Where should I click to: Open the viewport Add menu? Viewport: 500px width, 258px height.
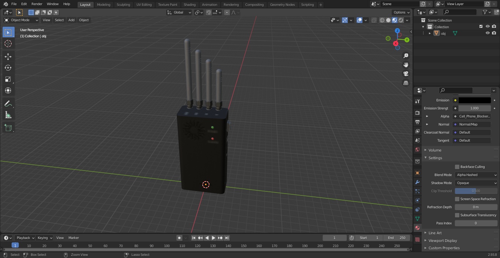click(x=71, y=20)
